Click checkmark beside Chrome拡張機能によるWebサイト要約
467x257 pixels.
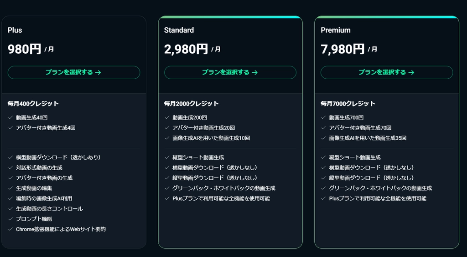tap(10, 229)
